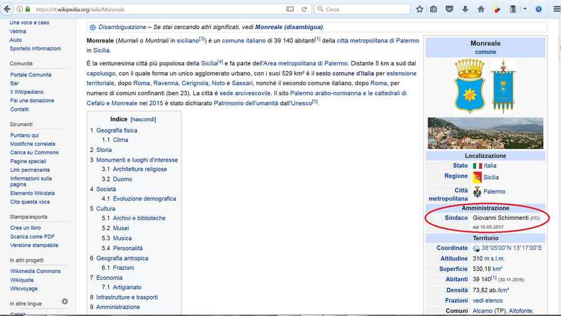The height and width of the screenshot is (316, 561).
Task: Click the gray building extension icon
Action: 513,9
